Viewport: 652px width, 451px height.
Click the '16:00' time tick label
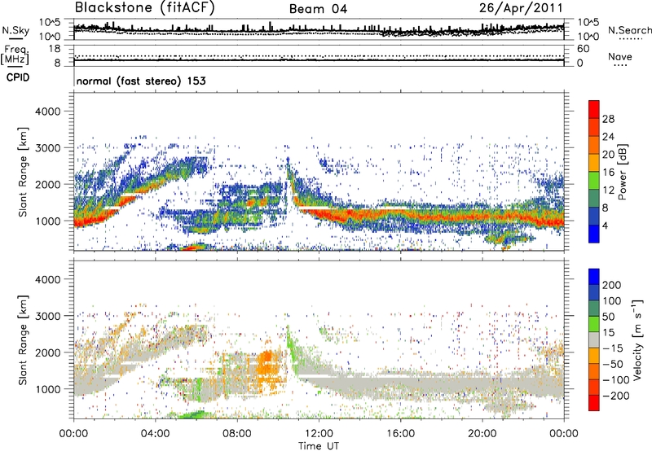400,434
